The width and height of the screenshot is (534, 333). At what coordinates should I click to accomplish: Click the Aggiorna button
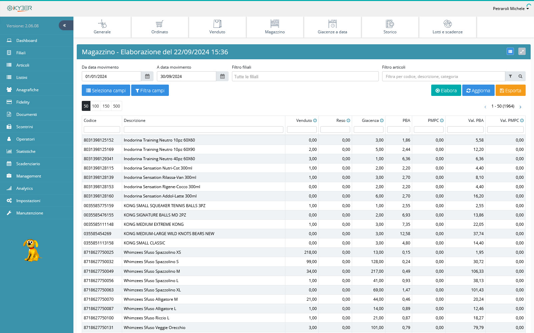478,90
